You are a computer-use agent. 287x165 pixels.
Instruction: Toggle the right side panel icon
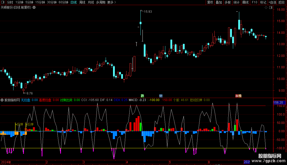271,8
